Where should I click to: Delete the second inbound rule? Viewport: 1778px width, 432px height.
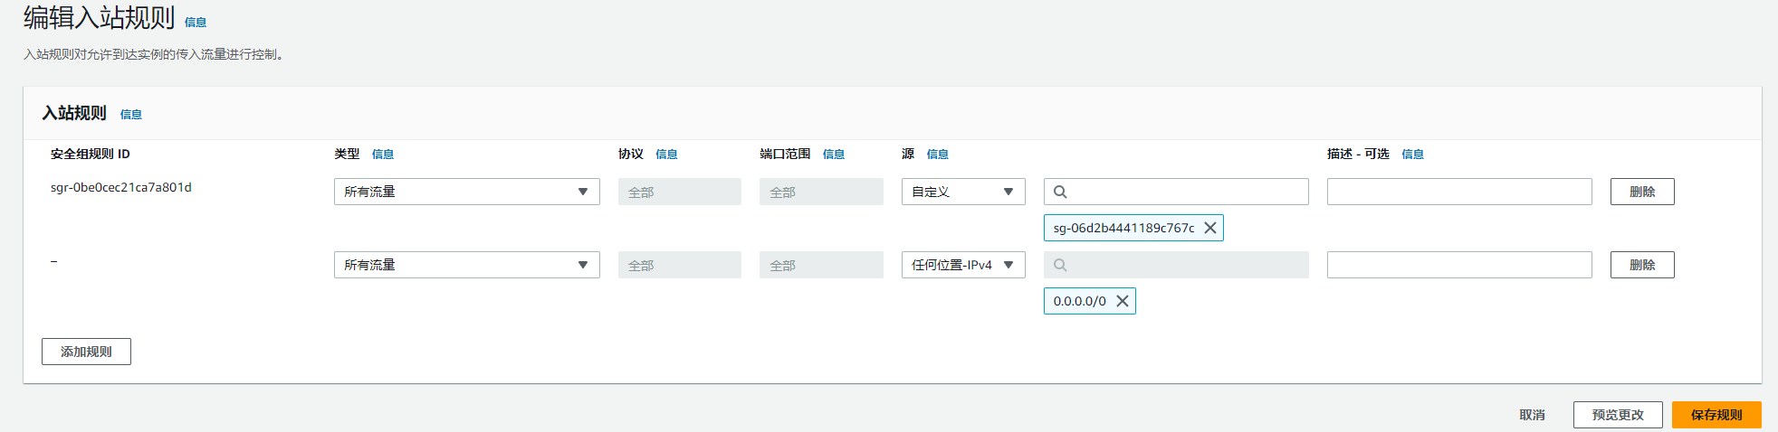tap(1641, 265)
